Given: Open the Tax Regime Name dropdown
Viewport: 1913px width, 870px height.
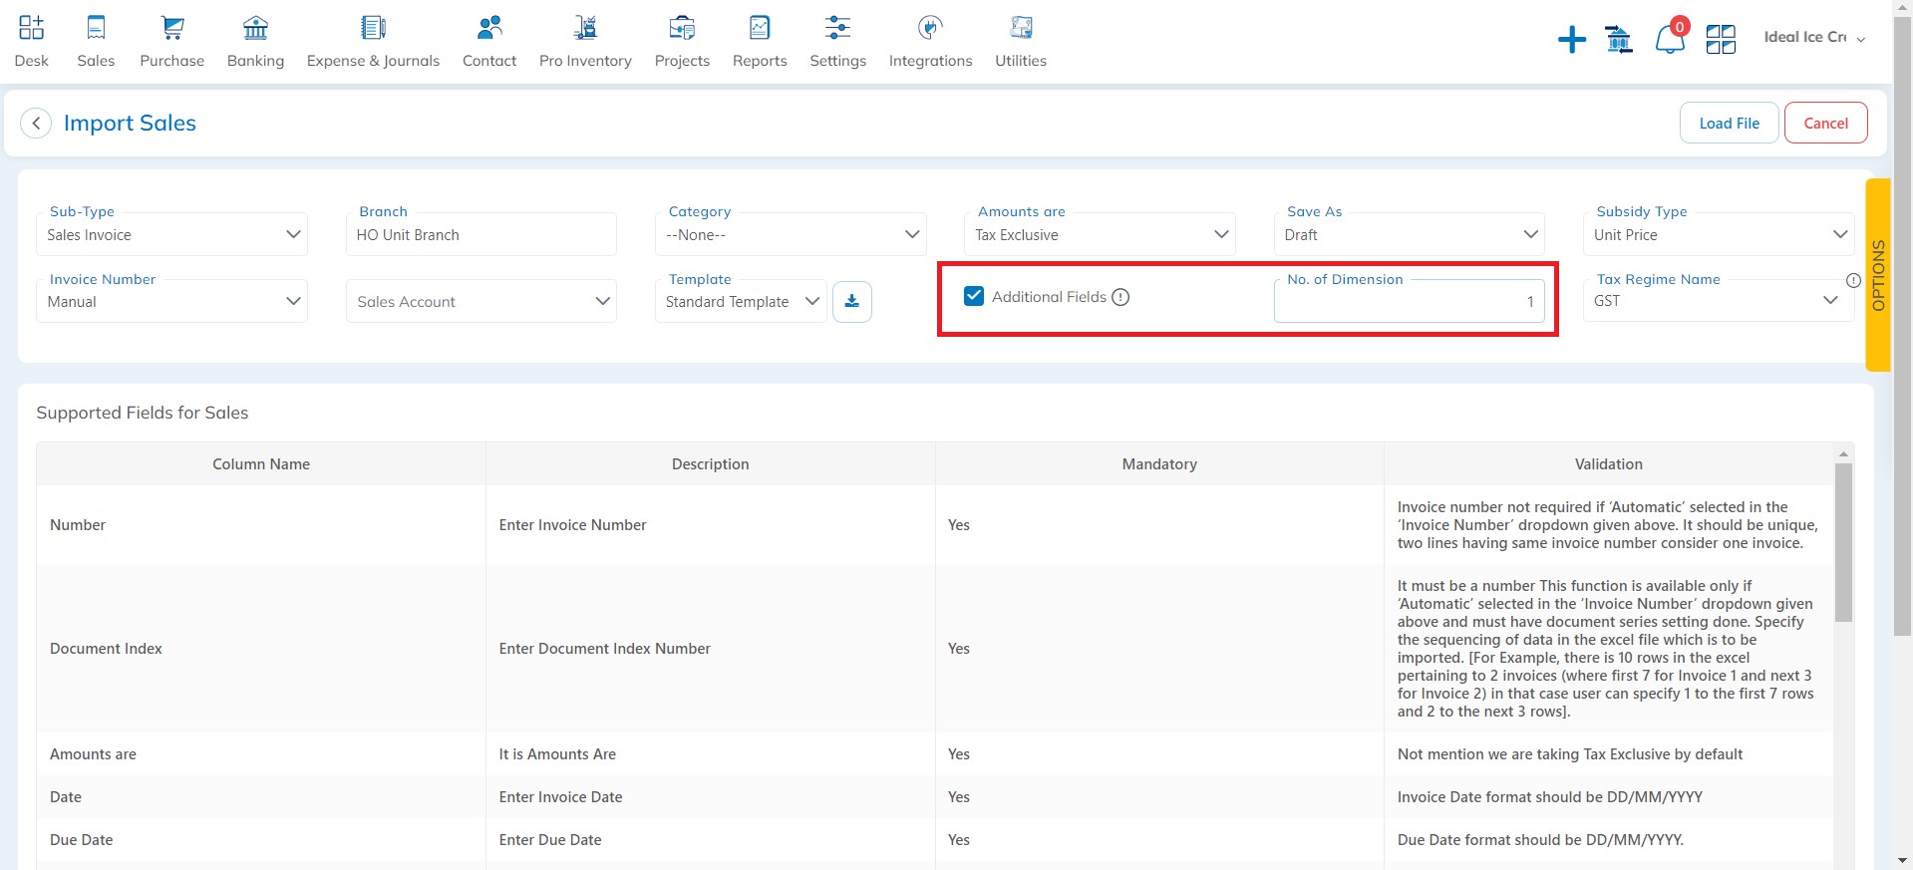Looking at the screenshot, I should pos(1719,301).
